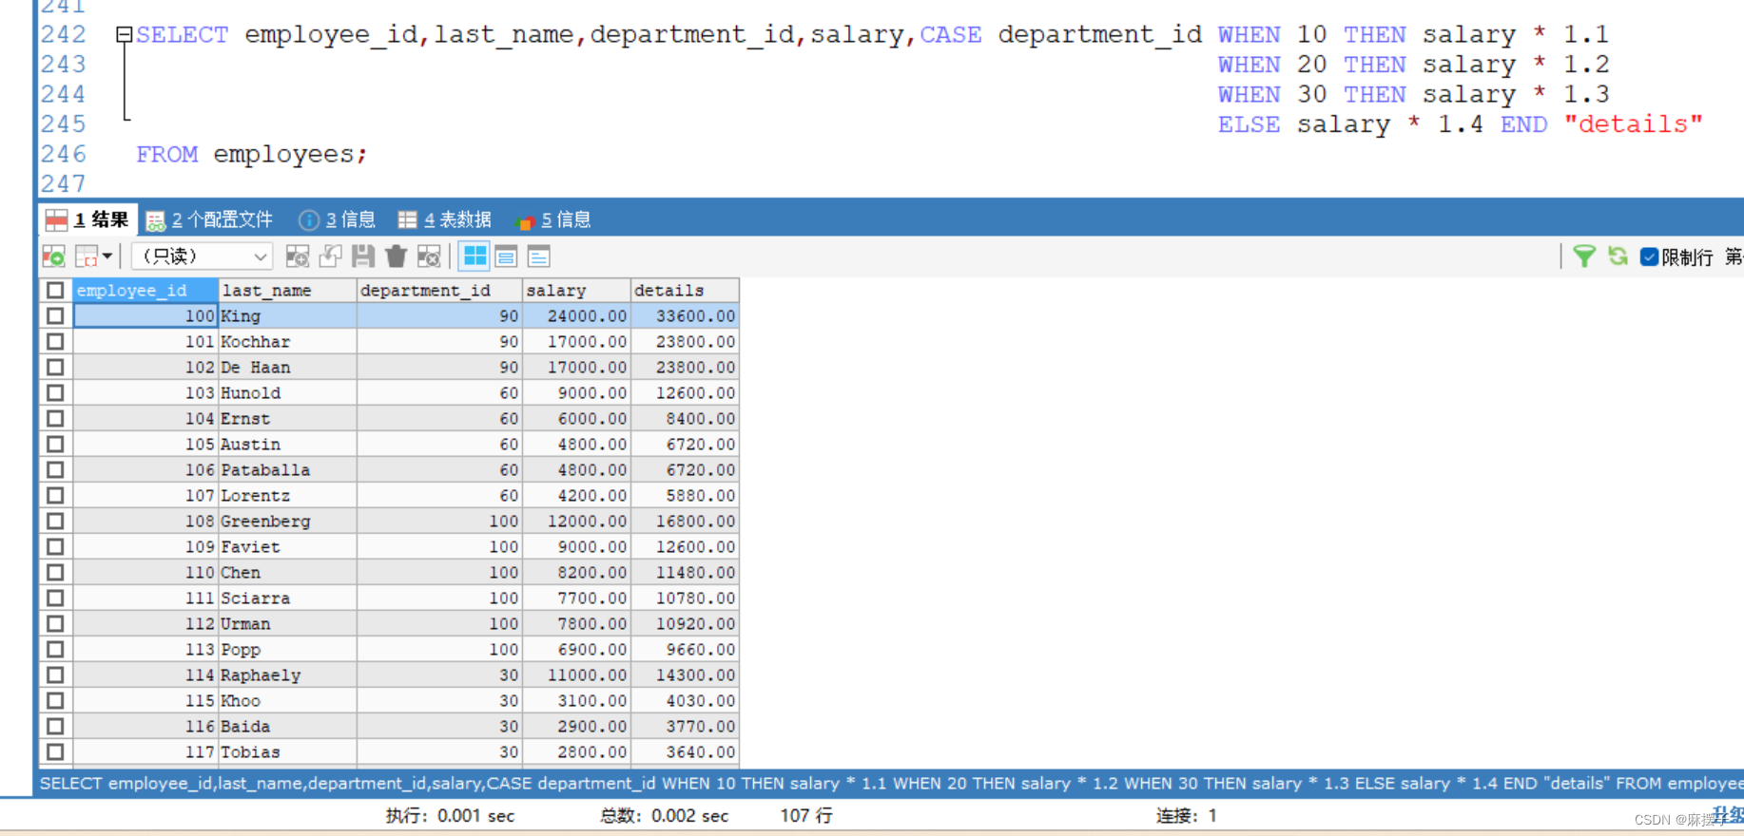Select the form view icon
The height and width of the screenshot is (836, 1744).
pyautogui.click(x=507, y=256)
